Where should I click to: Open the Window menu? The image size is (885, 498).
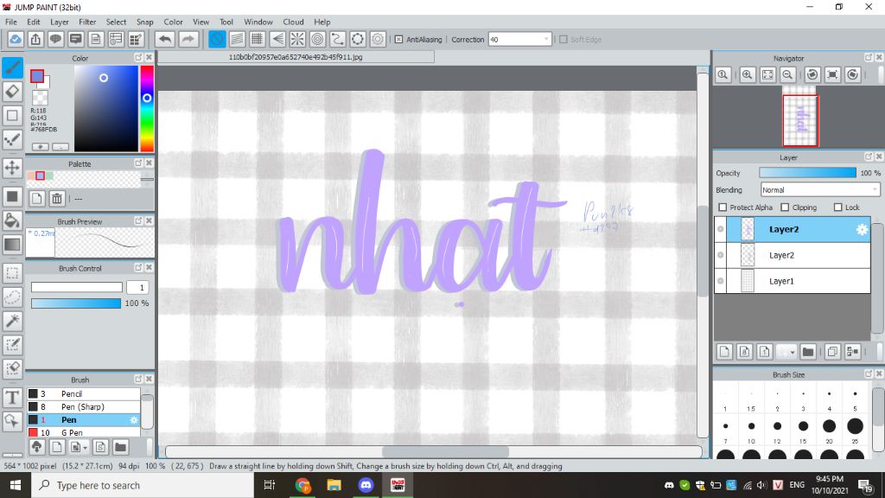pyautogui.click(x=258, y=22)
